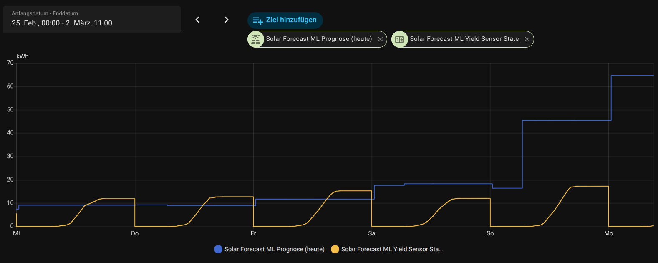658x263 pixels.
Task: Click the Ziel hinzufügen button
Action: click(x=285, y=20)
